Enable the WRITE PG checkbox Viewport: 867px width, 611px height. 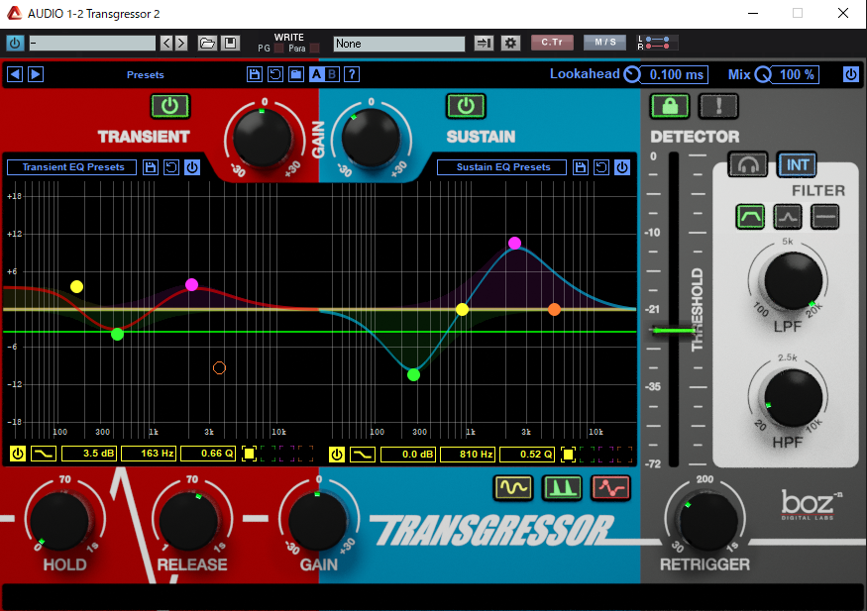[278, 49]
